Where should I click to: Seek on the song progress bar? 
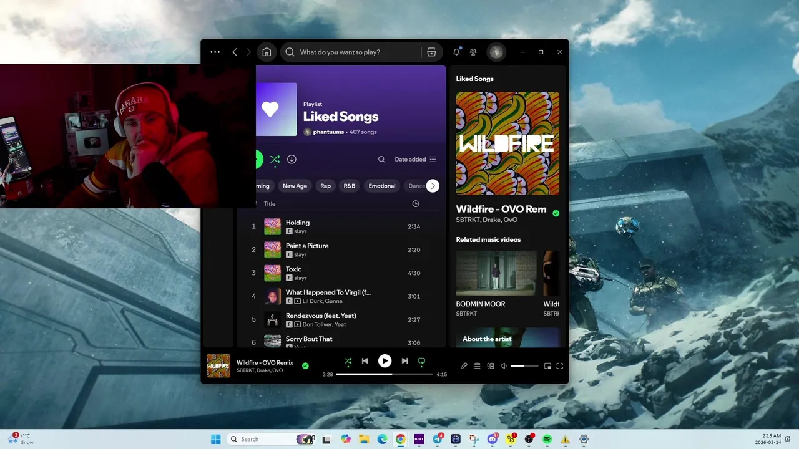click(385, 374)
